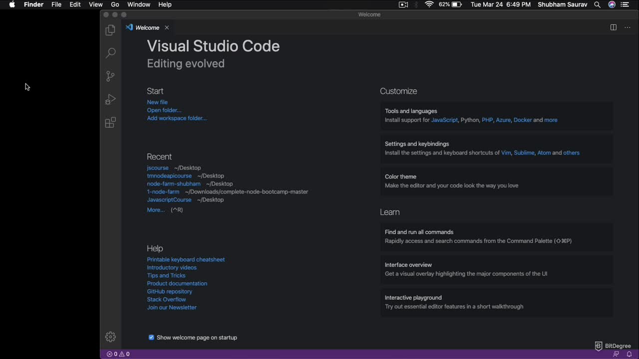Open Introductory videos link
This screenshot has width=639, height=359.
click(x=172, y=268)
